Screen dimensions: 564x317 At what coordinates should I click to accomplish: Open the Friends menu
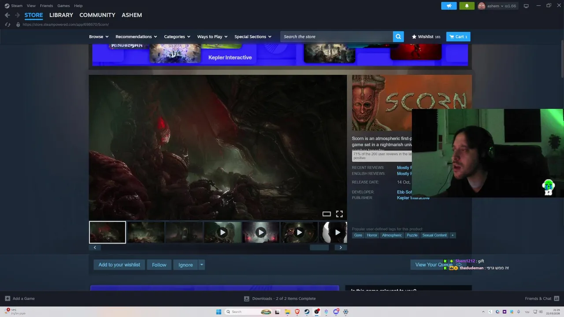coord(46,6)
